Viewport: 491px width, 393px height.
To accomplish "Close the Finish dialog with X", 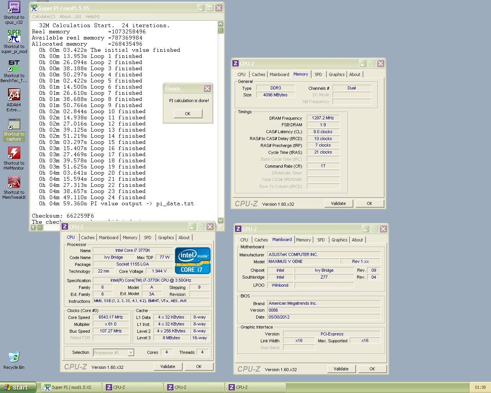I will [x=207, y=89].
